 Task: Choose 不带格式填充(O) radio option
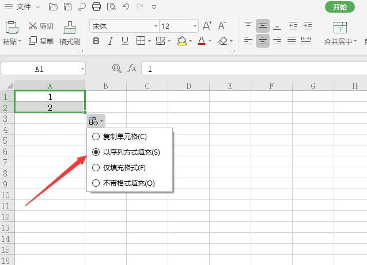(x=96, y=183)
